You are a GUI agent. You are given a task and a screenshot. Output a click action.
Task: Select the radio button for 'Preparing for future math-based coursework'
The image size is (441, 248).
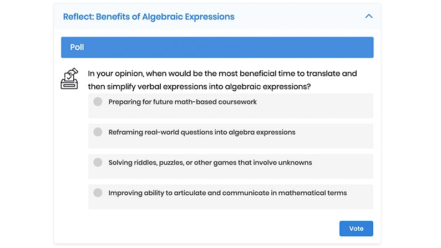(98, 102)
